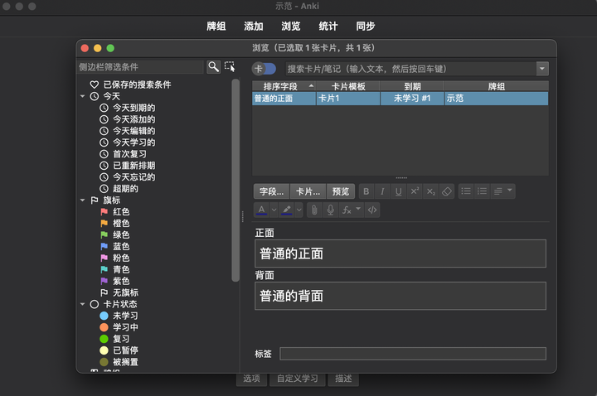Open highlight color picker dropdown arrow
The image size is (597, 396).
click(298, 210)
